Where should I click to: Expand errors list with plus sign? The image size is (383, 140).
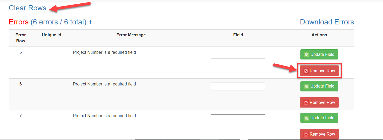click(90, 22)
